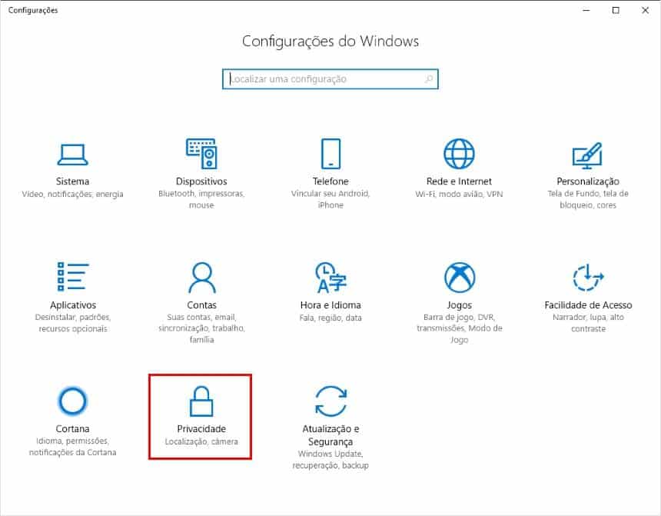Viewport: 661px width, 516px height.
Task: Open the Dispositivos keyboard and speaker icon
Action: tap(201, 154)
